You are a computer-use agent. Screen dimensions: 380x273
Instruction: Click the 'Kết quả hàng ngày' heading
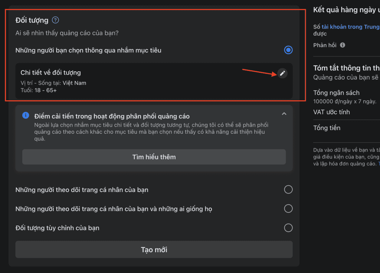click(x=347, y=10)
